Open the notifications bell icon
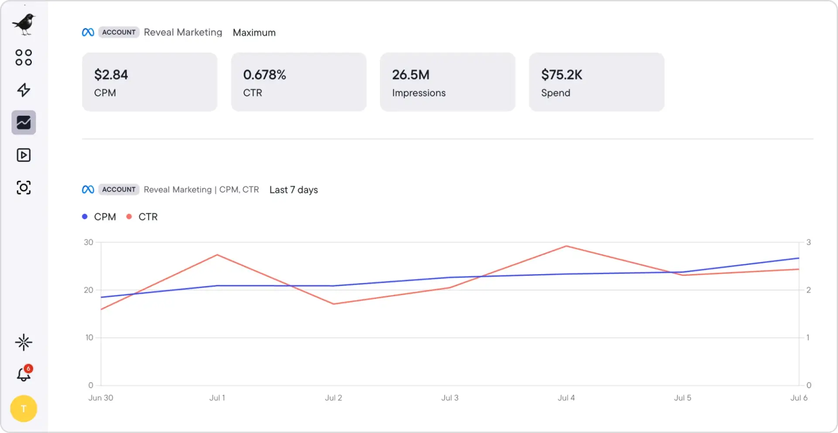 [x=24, y=375]
